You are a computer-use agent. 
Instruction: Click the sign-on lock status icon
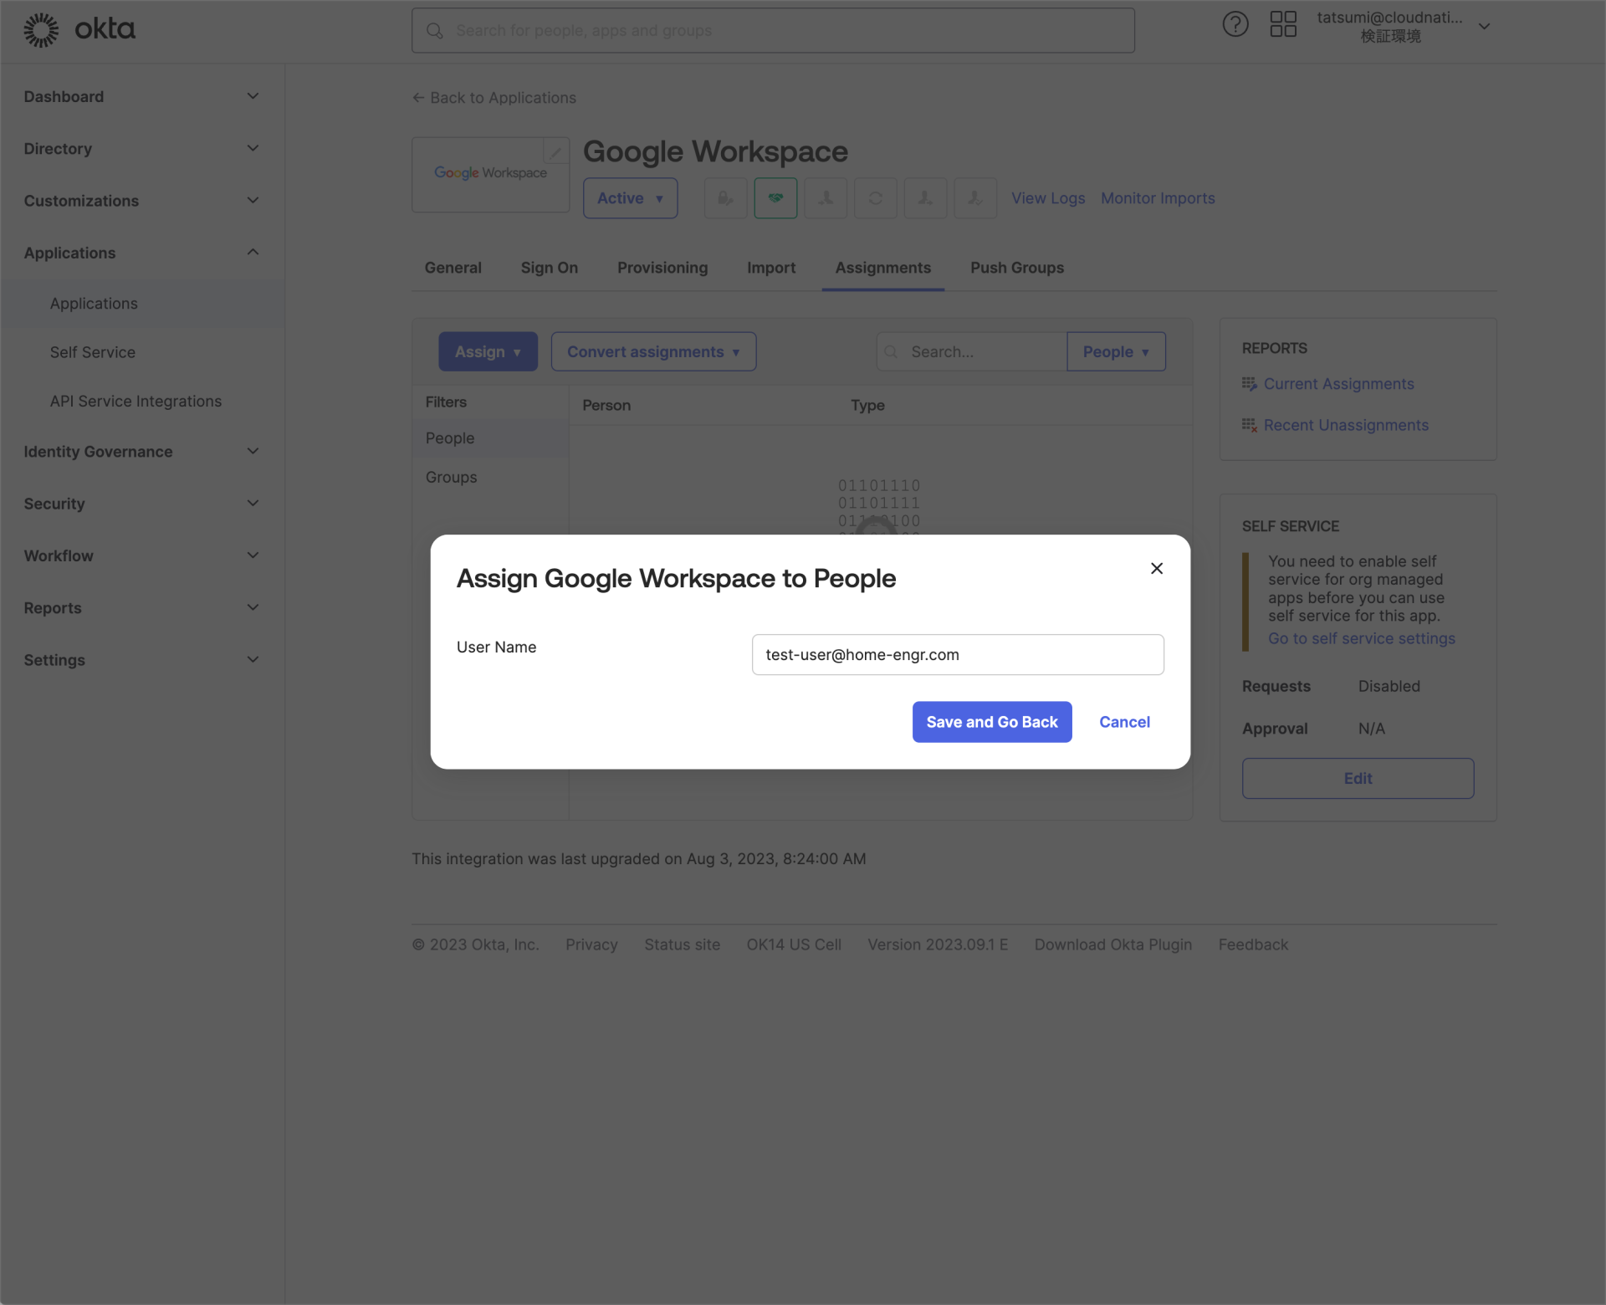click(x=725, y=198)
